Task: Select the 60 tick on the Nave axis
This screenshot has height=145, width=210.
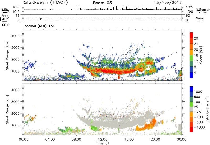Action: click(188, 16)
